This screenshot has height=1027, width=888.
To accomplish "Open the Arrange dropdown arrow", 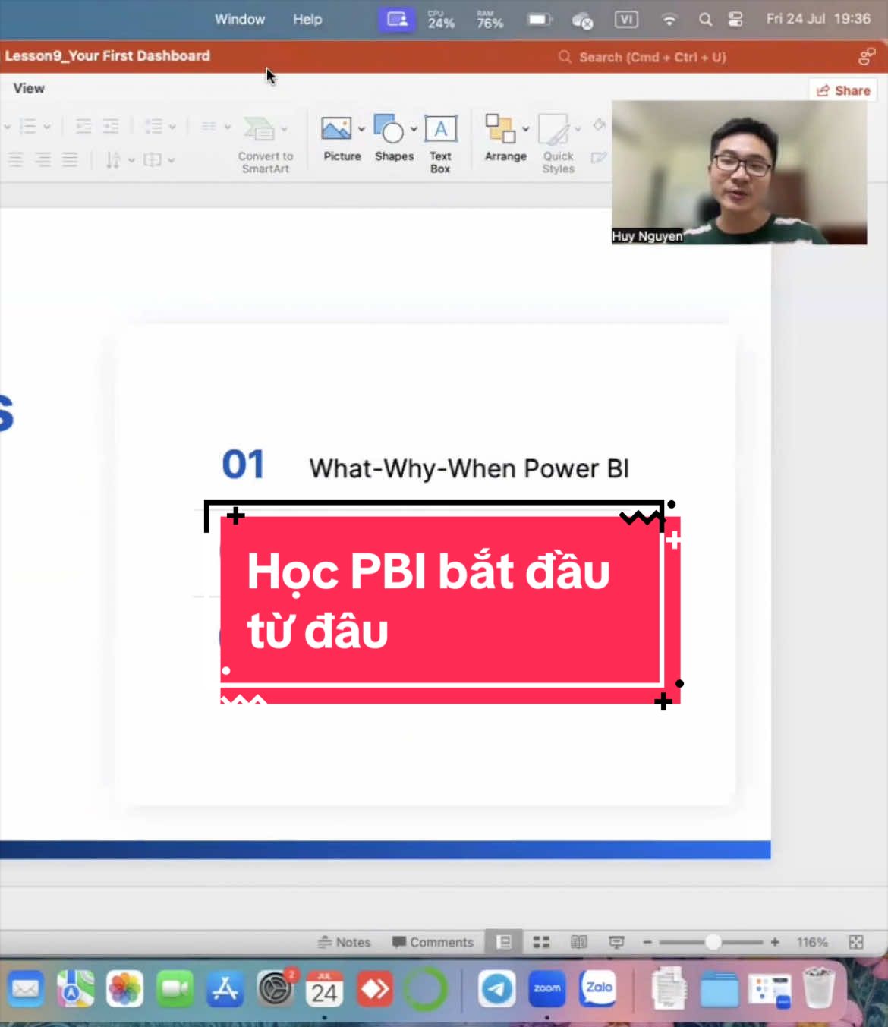I will [525, 129].
